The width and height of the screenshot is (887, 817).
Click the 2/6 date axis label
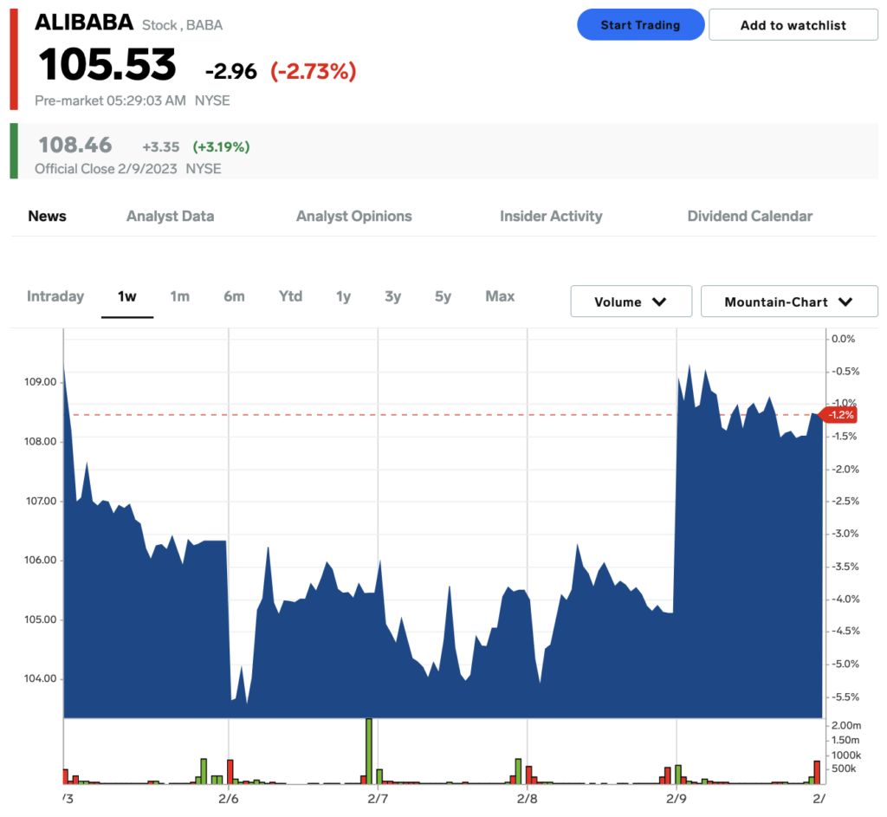229,799
